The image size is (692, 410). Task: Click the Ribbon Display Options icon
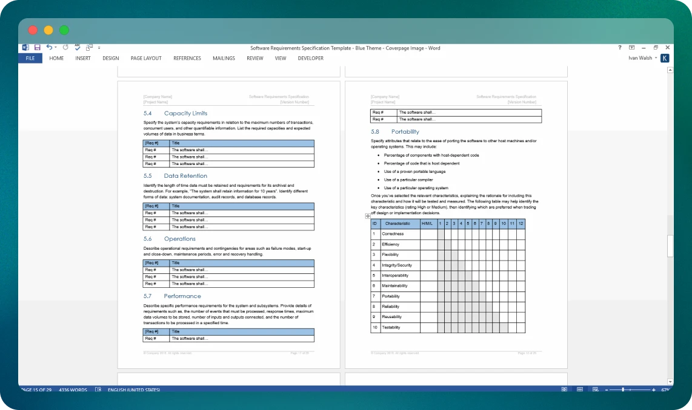tap(631, 48)
